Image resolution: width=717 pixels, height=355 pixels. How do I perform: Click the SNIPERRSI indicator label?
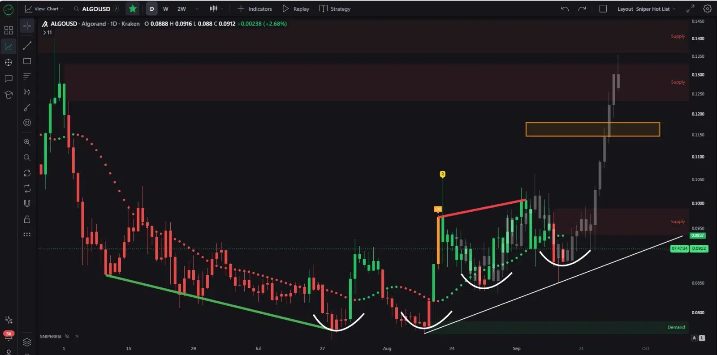pos(50,336)
